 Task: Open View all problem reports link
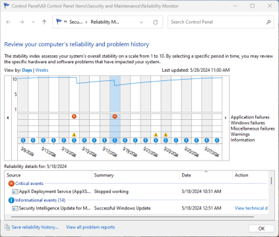click(90, 227)
